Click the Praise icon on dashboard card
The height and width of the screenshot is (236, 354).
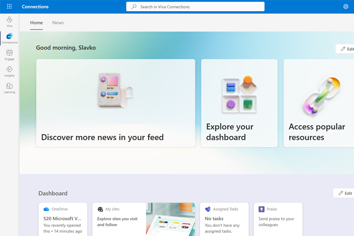point(262,209)
